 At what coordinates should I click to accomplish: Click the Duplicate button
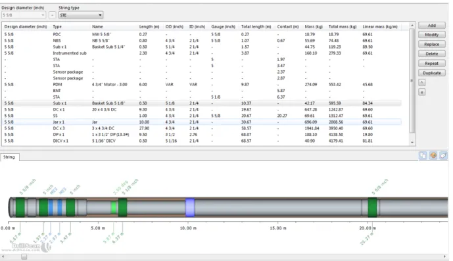click(x=431, y=73)
